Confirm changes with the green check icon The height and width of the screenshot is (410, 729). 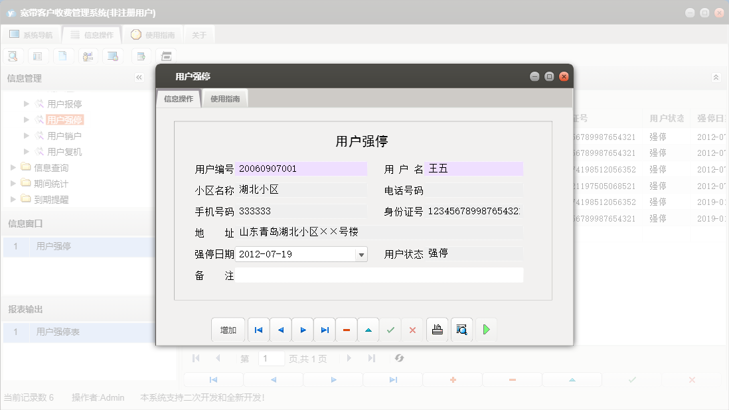click(390, 330)
